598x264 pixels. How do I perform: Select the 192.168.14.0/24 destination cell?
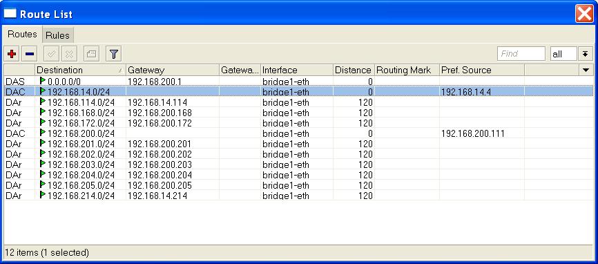coord(80,91)
